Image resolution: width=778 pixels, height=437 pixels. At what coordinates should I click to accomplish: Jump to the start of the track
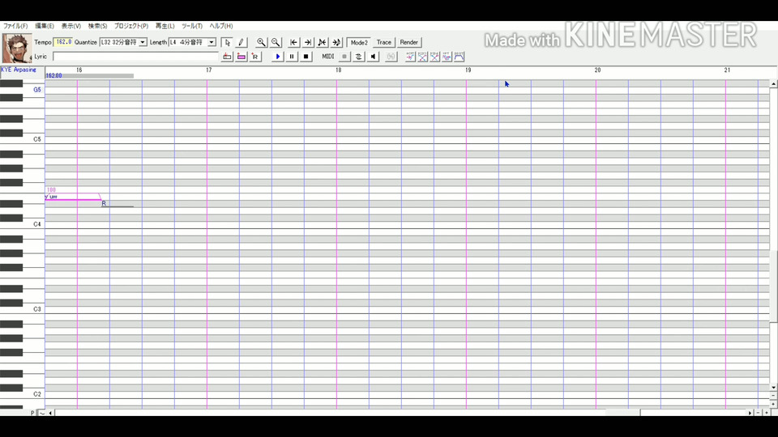[x=293, y=42]
